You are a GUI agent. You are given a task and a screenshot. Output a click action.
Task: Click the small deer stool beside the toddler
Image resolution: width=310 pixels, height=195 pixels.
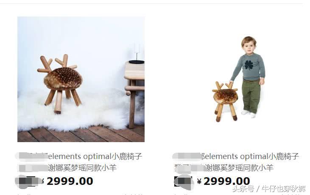coord(225,102)
